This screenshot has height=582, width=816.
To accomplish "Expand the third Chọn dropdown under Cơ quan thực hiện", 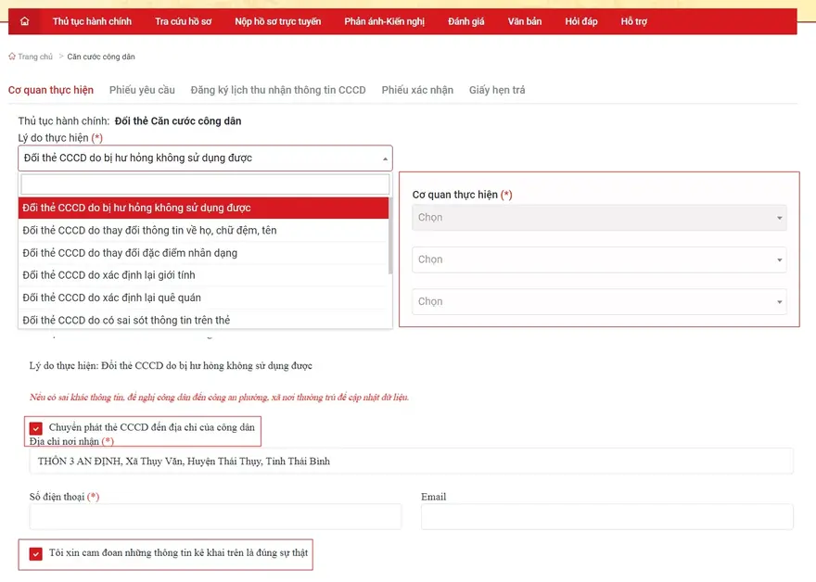I will pos(600,301).
